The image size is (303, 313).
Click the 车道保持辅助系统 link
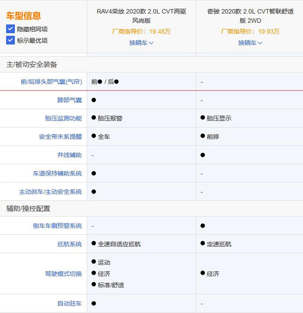click(57, 173)
